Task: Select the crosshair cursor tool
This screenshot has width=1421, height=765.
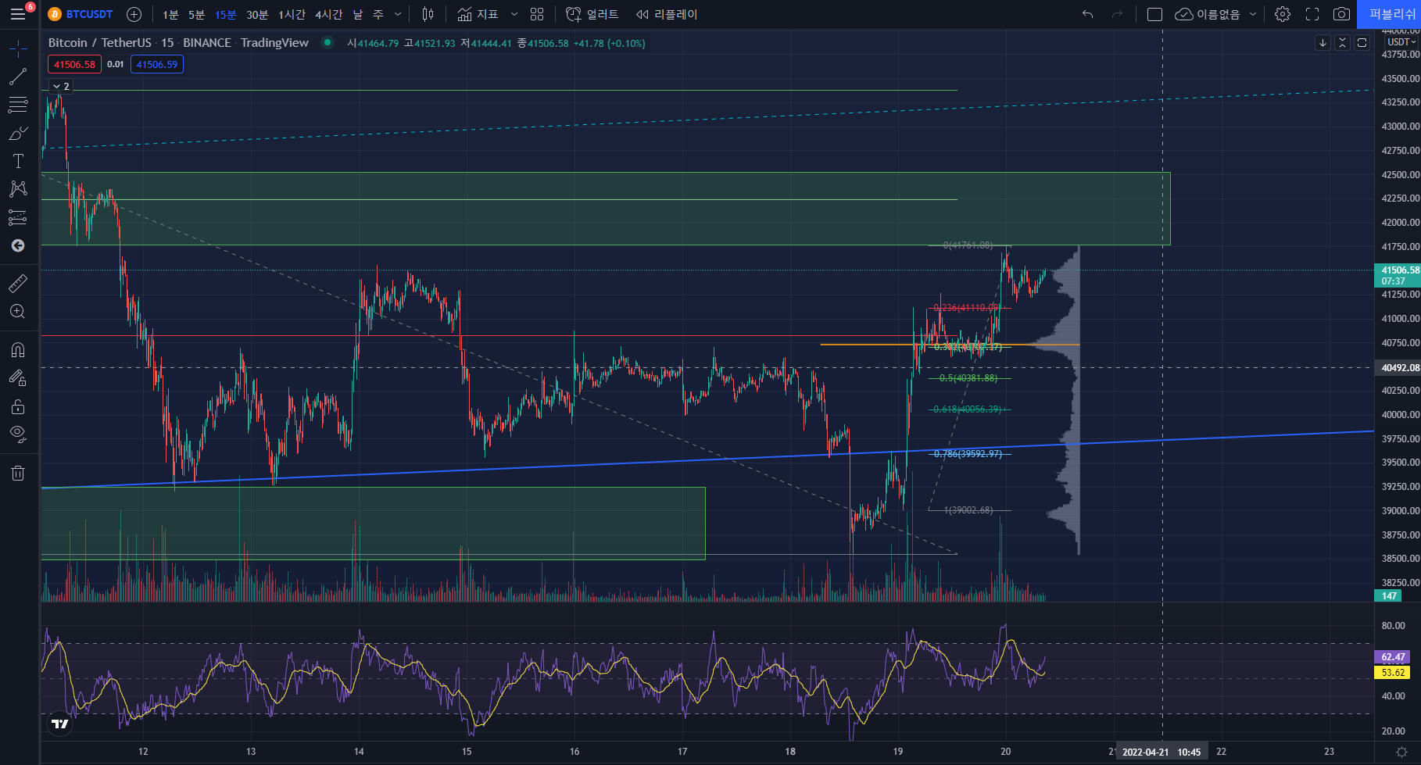Action: point(18,48)
